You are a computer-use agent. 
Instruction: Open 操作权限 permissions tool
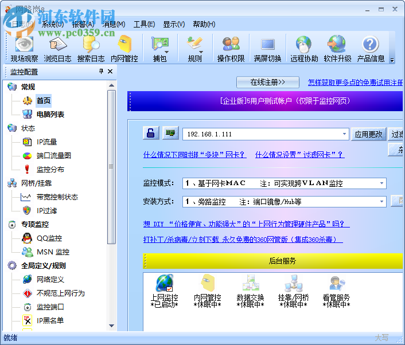pyautogui.click(x=231, y=49)
